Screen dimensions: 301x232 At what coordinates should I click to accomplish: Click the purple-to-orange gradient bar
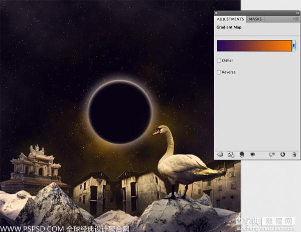(254, 45)
